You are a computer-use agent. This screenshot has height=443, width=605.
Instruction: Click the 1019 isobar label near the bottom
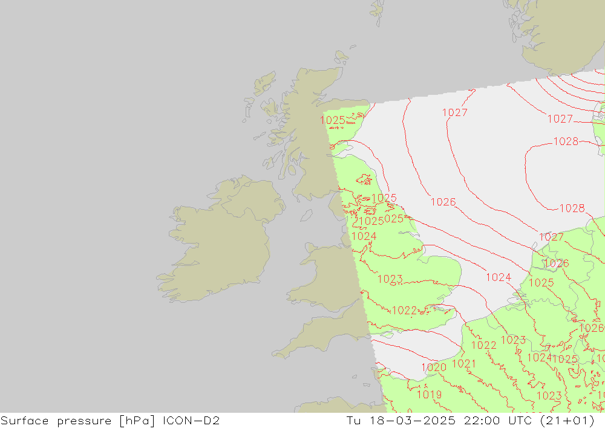(x=429, y=395)
